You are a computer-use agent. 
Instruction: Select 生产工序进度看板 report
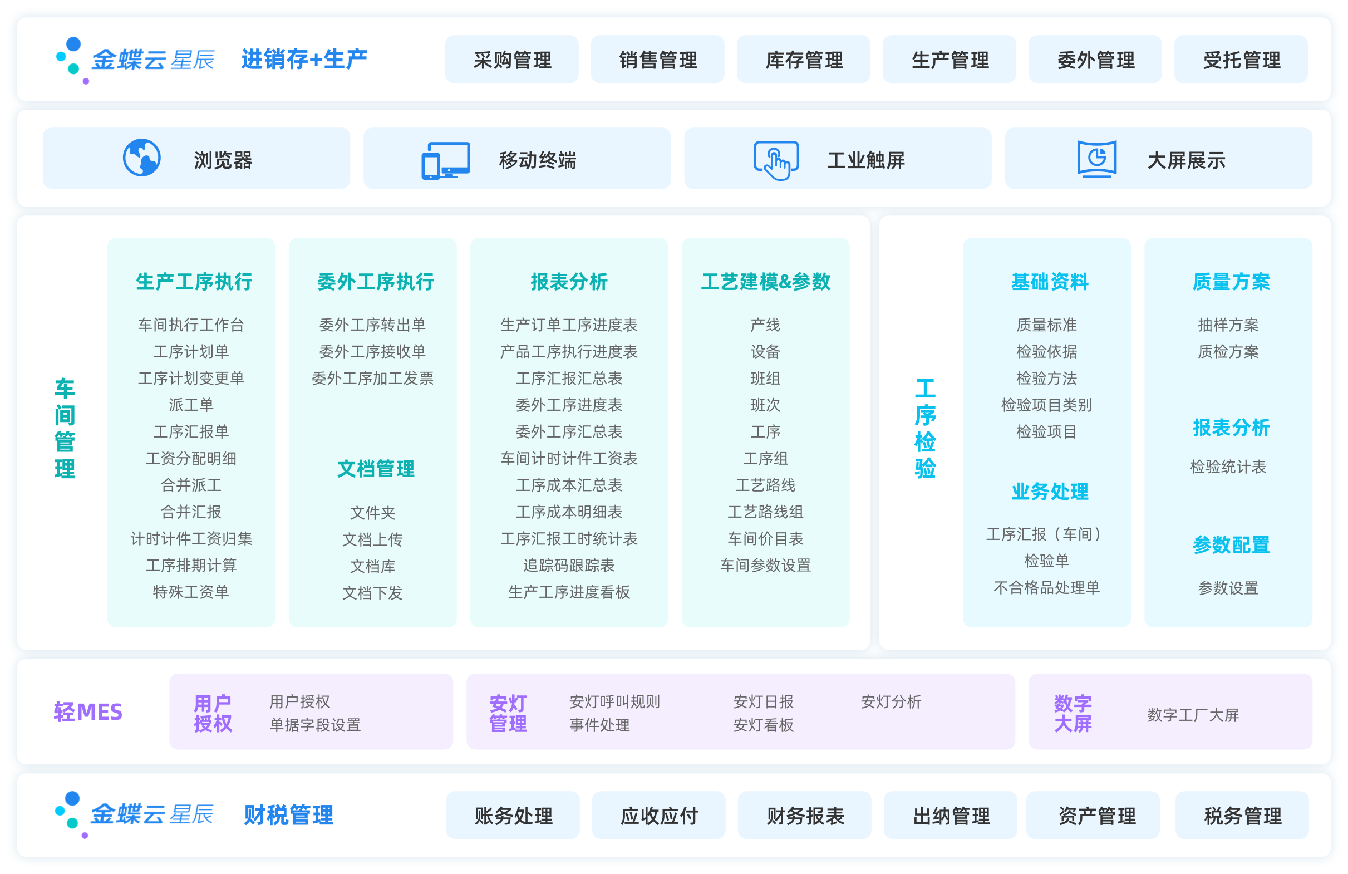click(569, 592)
